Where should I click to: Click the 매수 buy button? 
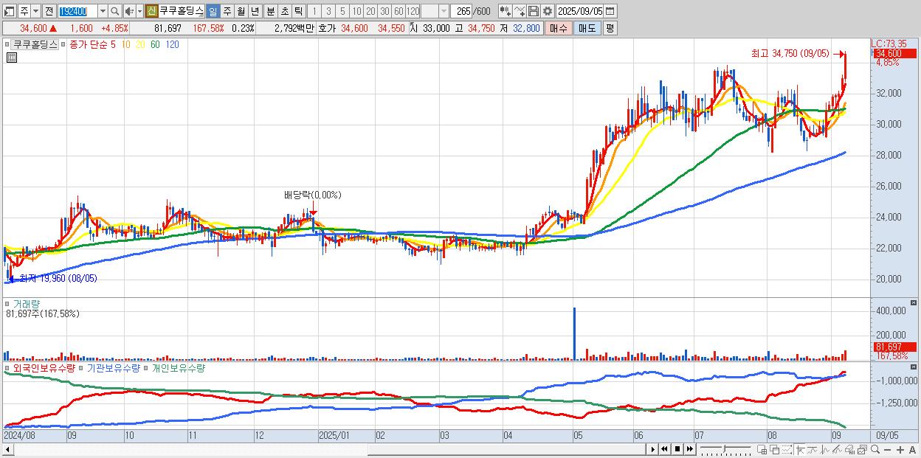(x=559, y=28)
